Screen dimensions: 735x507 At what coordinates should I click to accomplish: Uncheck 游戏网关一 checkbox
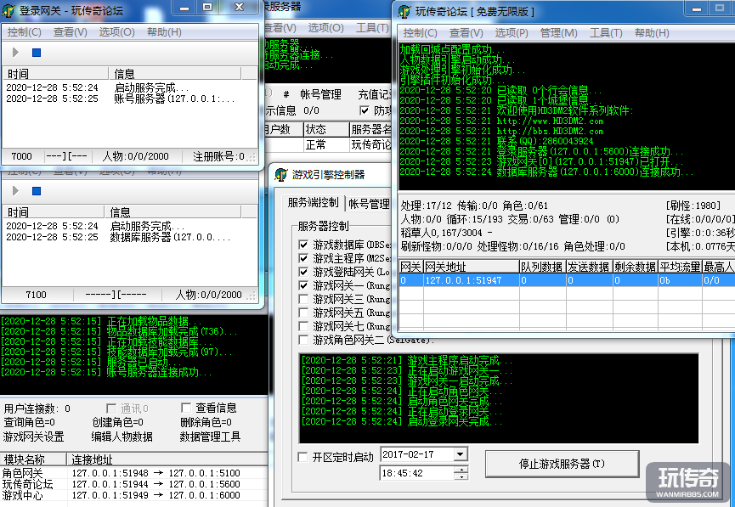[303, 285]
